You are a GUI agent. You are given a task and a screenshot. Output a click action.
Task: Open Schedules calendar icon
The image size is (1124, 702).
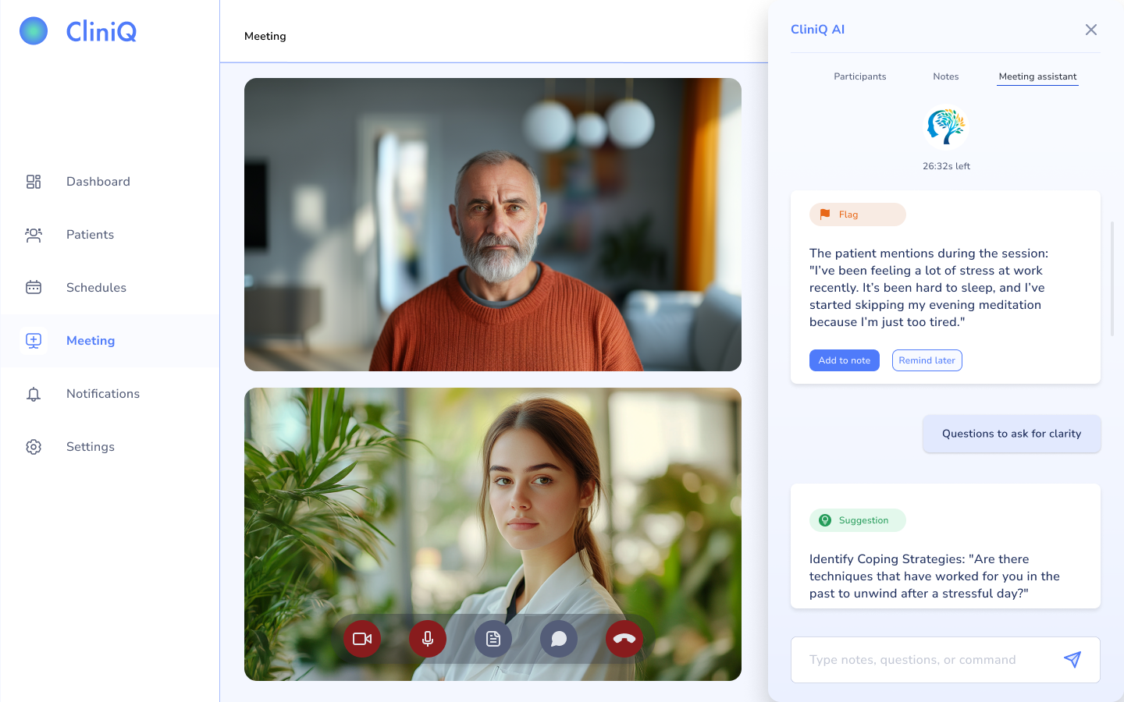click(x=34, y=288)
